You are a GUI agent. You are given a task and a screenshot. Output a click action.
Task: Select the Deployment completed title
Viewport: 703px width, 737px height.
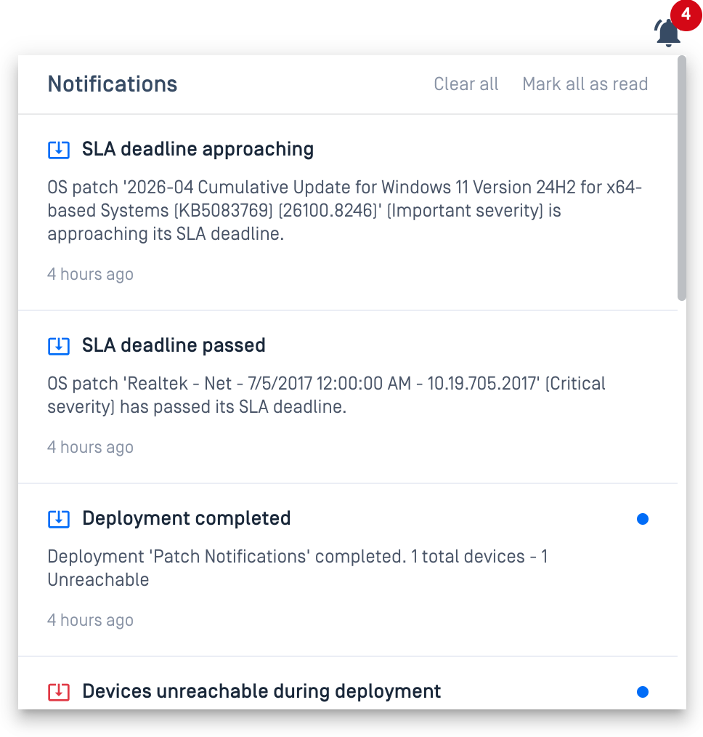point(187,518)
